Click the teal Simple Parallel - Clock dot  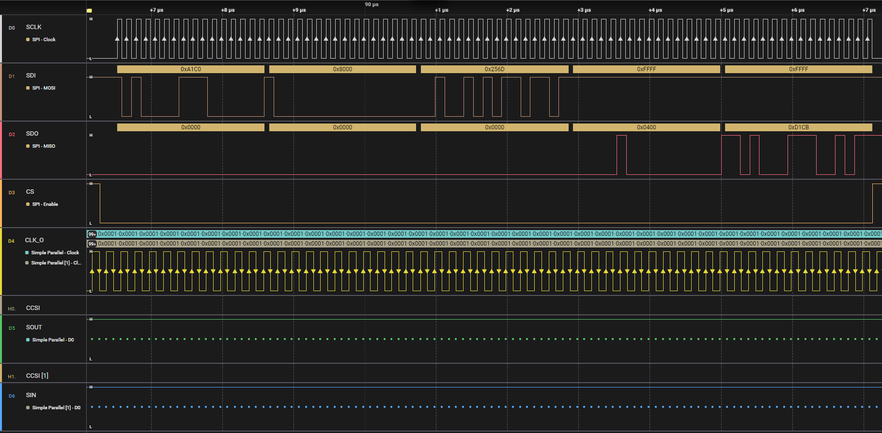(x=27, y=253)
